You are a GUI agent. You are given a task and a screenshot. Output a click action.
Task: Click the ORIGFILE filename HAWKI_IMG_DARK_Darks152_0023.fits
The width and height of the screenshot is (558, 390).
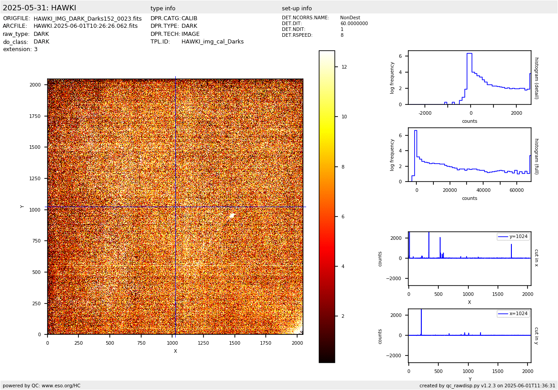coord(87,19)
